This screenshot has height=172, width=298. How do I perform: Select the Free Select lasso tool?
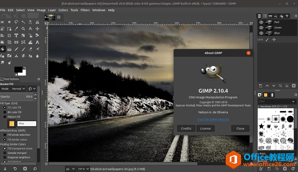tap(16, 22)
